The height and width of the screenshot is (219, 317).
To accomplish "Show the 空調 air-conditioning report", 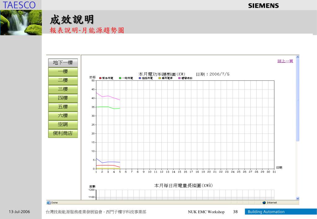I will [x=63, y=125].
